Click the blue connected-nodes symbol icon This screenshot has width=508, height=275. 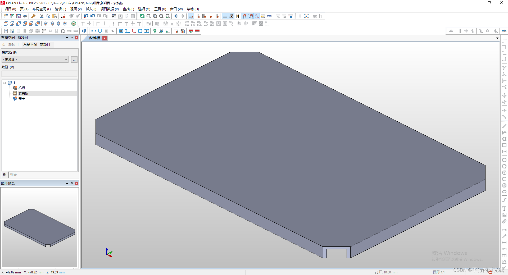(306, 16)
